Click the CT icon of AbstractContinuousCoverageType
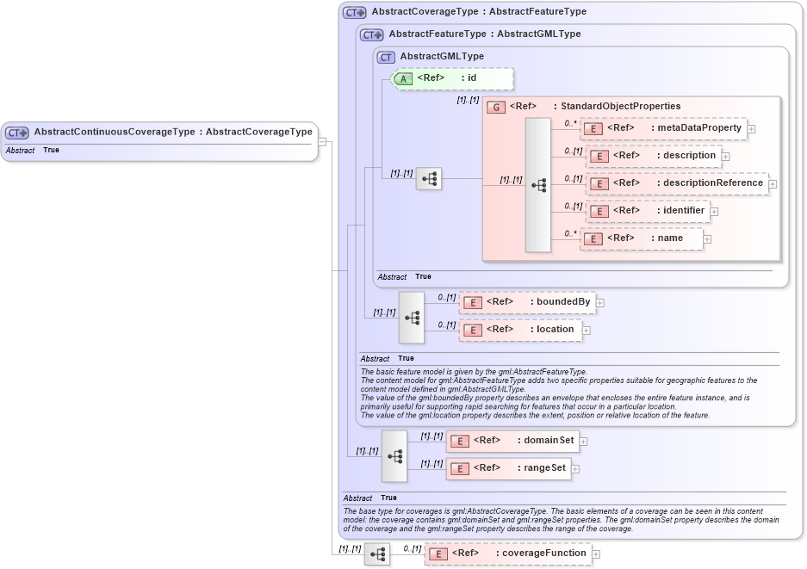The image size is (807, 569). (17, 133)
